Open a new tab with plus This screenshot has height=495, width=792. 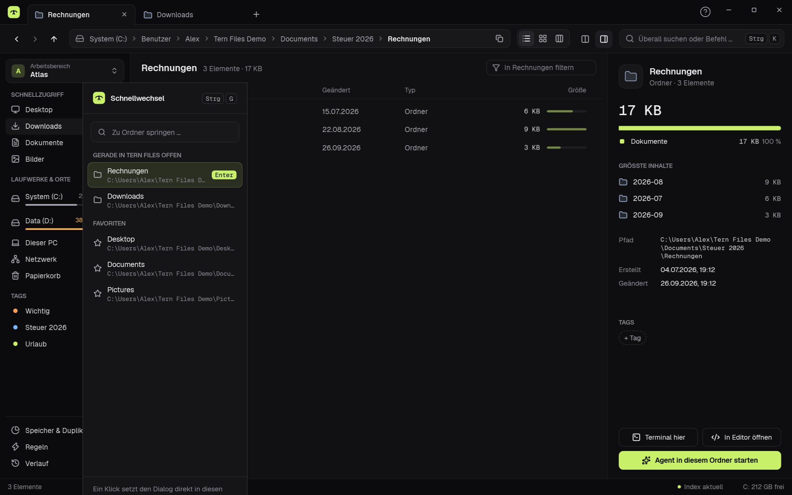(x=256, y=14)
